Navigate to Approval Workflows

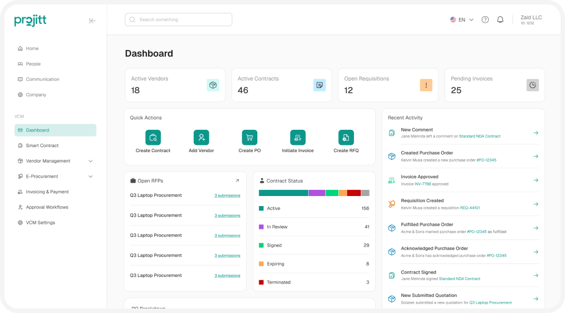(47, 207)
